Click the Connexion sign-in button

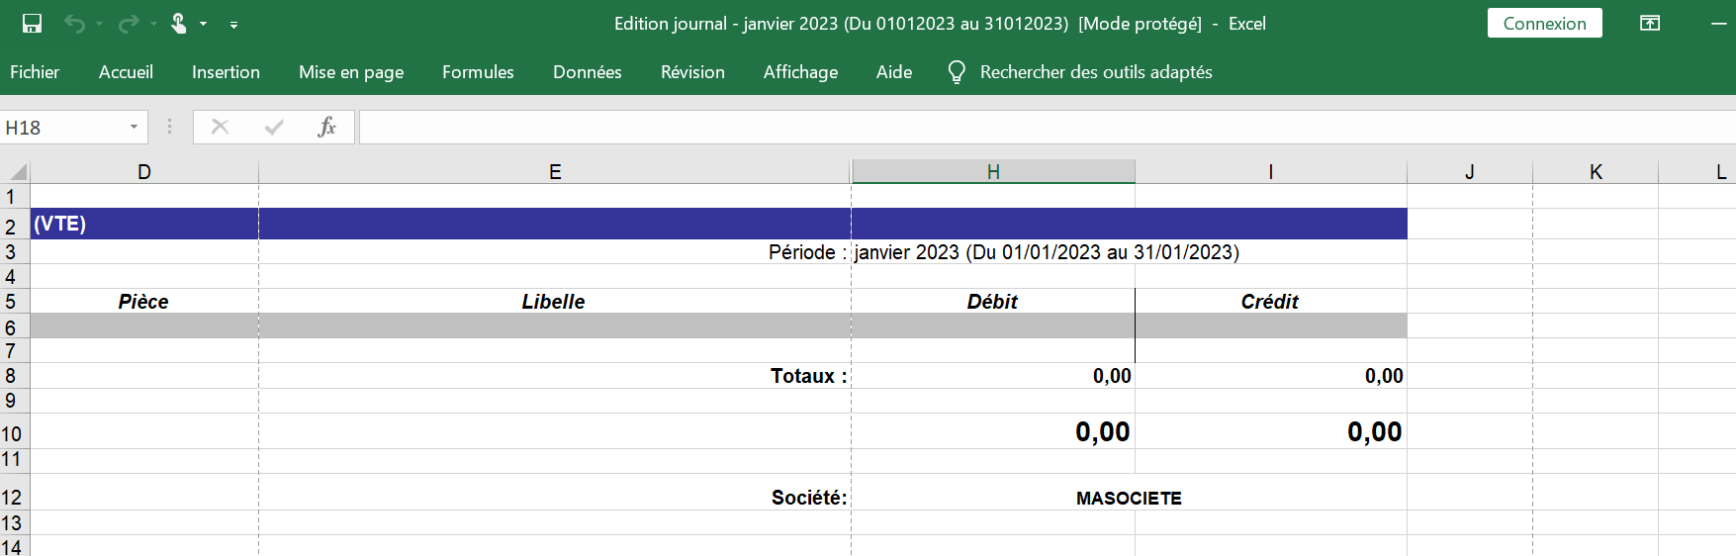point(1543,24)
